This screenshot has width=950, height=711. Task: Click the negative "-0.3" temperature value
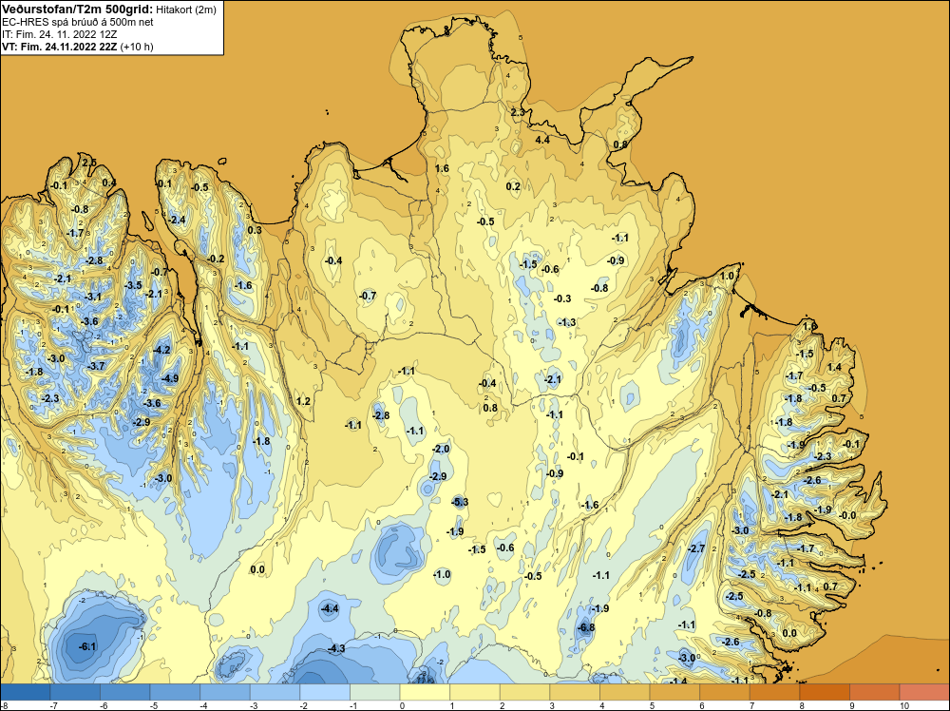(x=562, y=298)
